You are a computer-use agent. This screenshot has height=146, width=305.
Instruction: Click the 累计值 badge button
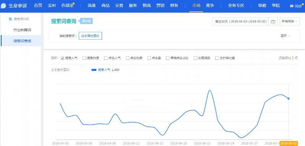point(86,21)
